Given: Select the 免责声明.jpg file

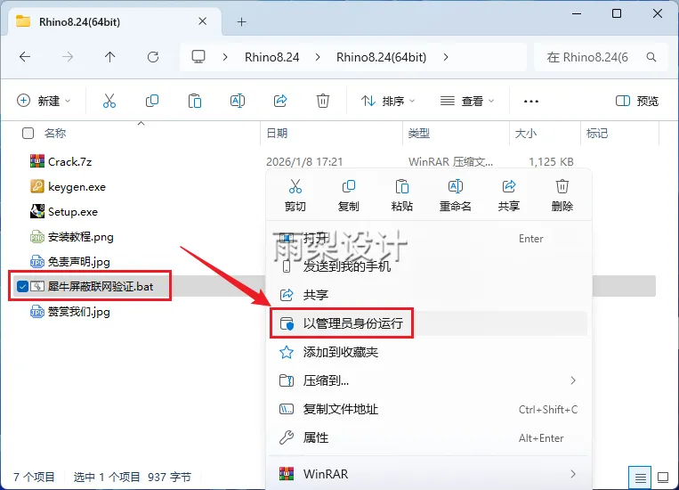Looking at the screenshot, I should (x=78, y=262).
